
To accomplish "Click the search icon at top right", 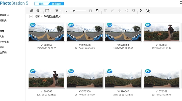I will tap(181, 3).
